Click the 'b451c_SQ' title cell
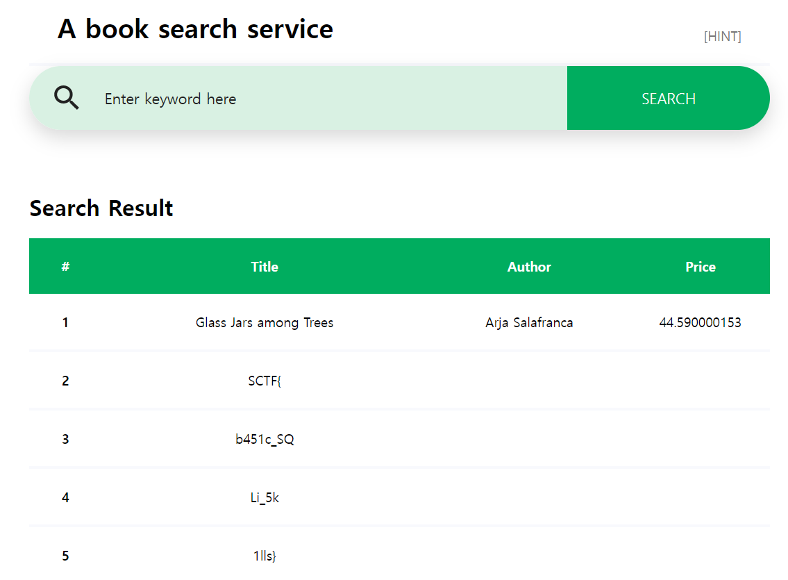 point(265,439)
